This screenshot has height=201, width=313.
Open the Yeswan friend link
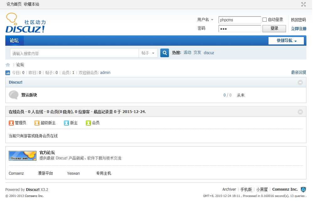pos(73,173)
